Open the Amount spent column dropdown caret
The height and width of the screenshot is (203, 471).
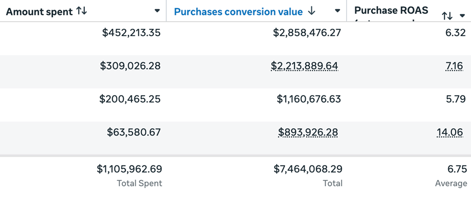coord(157,11)
